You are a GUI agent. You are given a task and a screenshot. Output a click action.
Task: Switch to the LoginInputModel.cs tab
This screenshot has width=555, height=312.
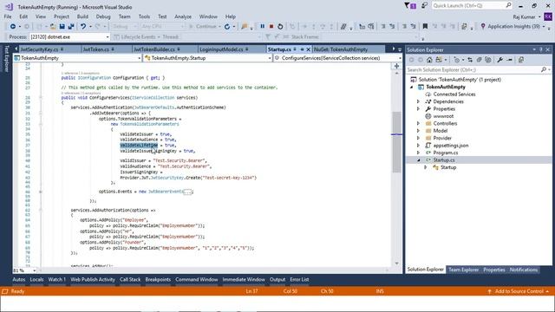[222, 49]
